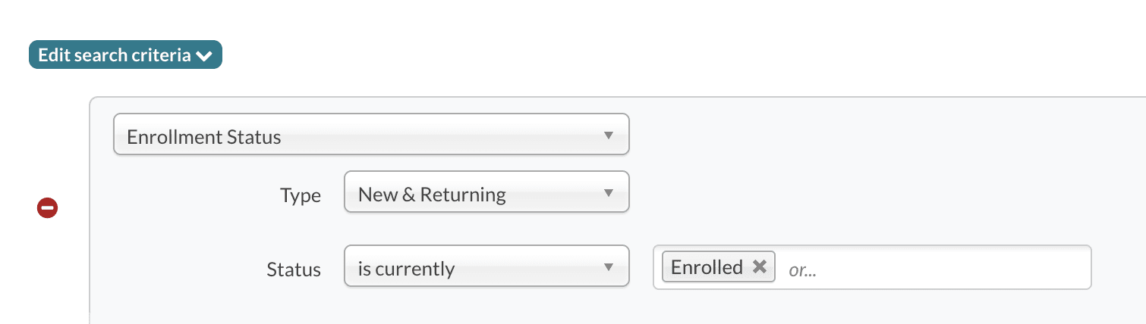Collapse criteria using the white chevron
1146x324 pixels.
pyautogui.click(x=203, y=56)
